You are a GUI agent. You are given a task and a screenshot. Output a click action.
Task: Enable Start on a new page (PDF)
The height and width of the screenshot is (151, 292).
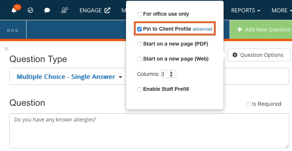[x=139, y=44]
